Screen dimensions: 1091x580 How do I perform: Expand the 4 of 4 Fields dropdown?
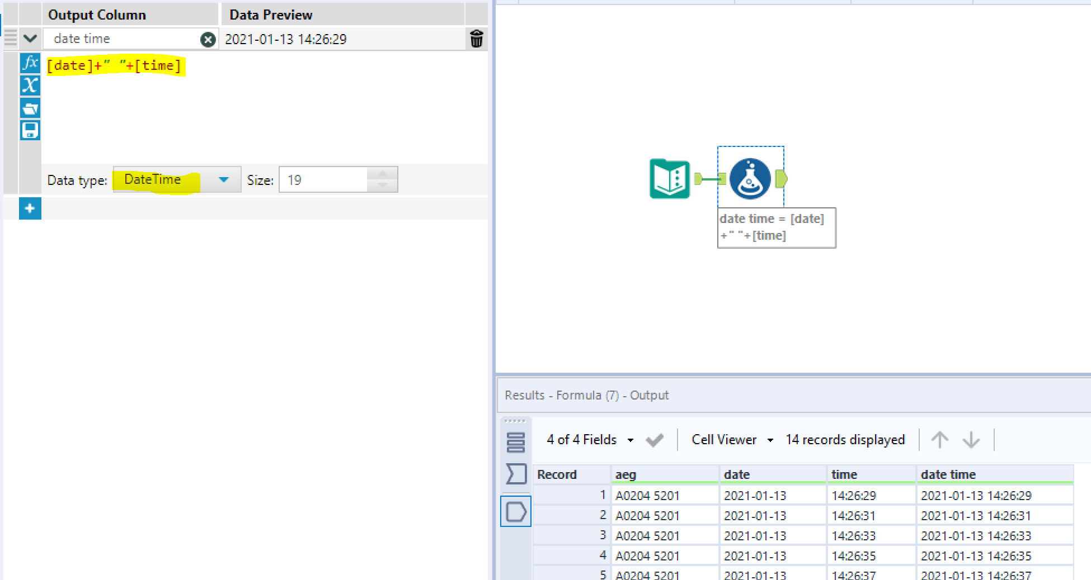tap(631, 440)
